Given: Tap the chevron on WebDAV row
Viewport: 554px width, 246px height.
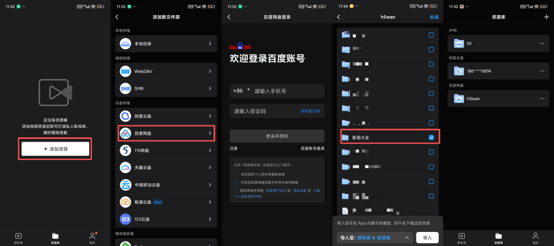Looking at the screenshot, I should pos(210,71).
